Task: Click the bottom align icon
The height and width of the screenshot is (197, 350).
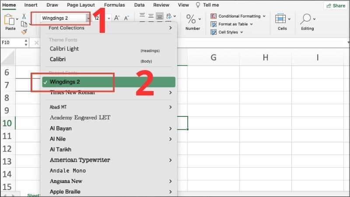Action: (160, 16)
